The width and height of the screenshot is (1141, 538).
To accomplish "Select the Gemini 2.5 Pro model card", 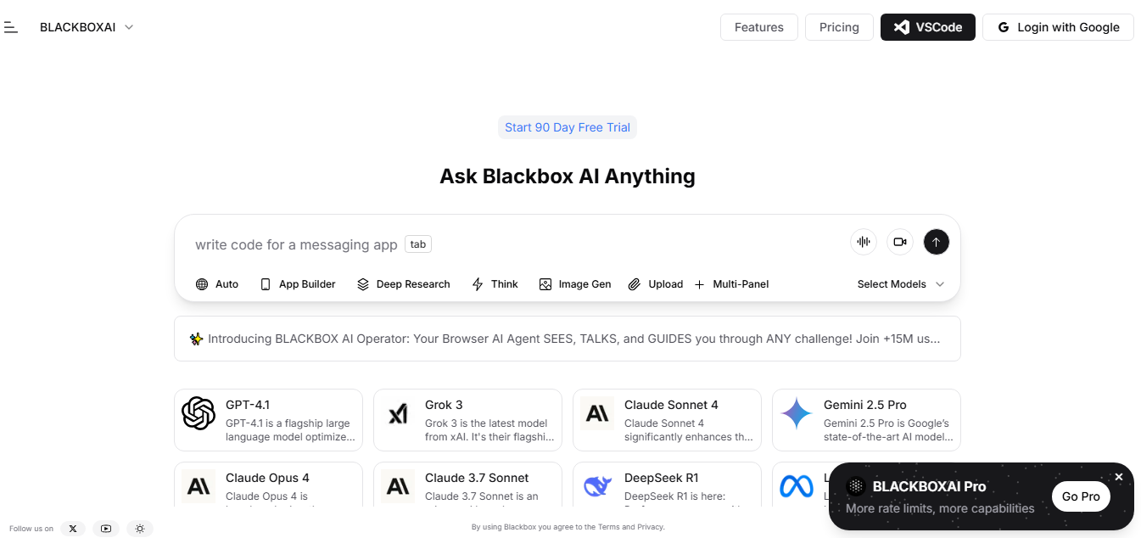I will click(x=866, y=419).
